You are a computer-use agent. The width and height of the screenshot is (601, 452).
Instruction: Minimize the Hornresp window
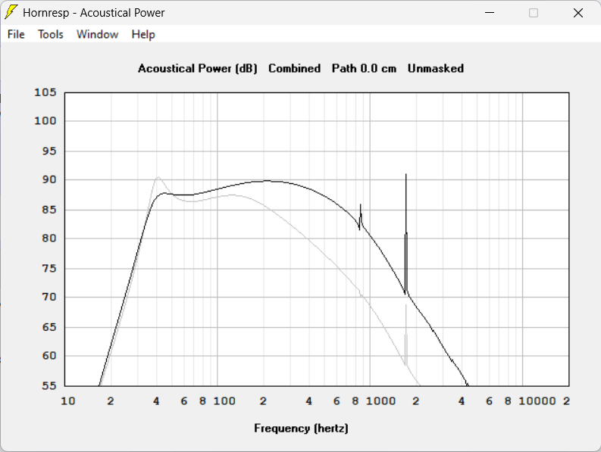coord(490,13)
